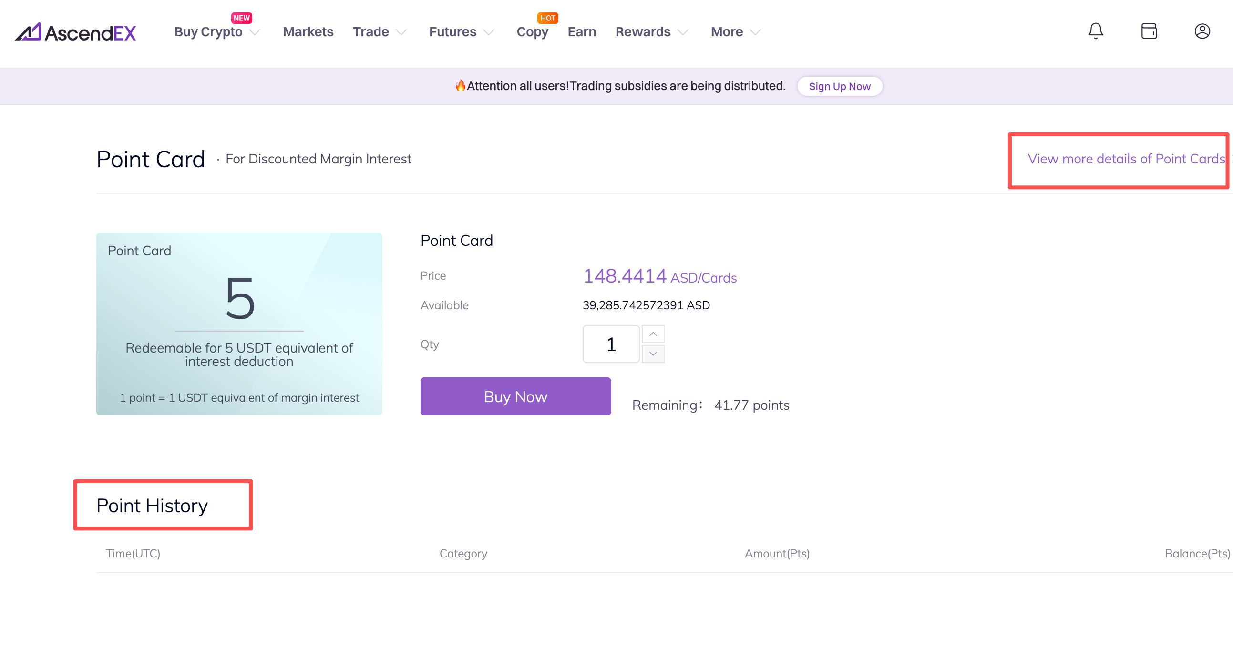Viewport: 1233px width, 648px height.
Task: Click Sign Up Now in the banner
Action: pos(840,87)
